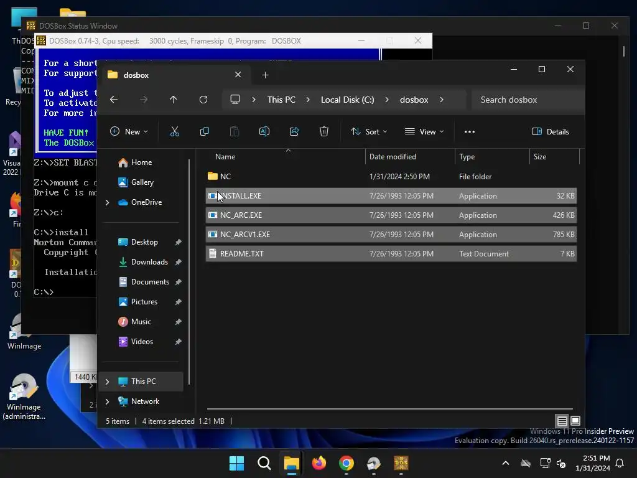Launch Firefox from the taskbar
The width and height of the screenshot is (637, 478).
[319, 463]
